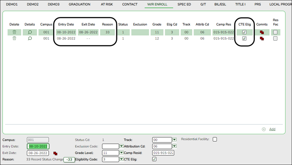Open the TITLE I tab
292x165 pixels.
pos(240,4)
